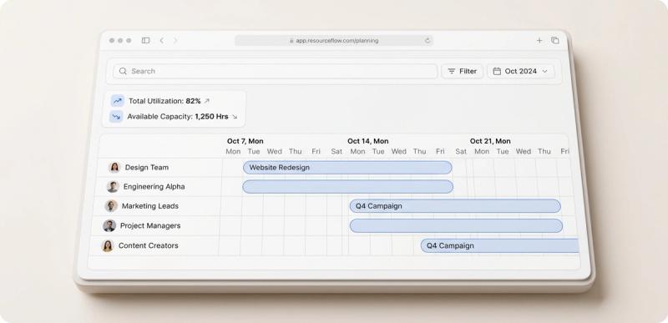The height and width of the screenshot is (323, 668).
Task: Open a new tab with plus icon
Action: (x=539, y=40)
